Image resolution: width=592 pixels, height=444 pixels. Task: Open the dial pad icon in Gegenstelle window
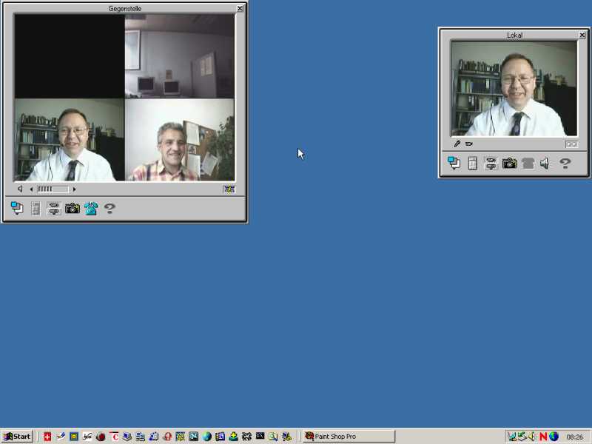point(36,208)
